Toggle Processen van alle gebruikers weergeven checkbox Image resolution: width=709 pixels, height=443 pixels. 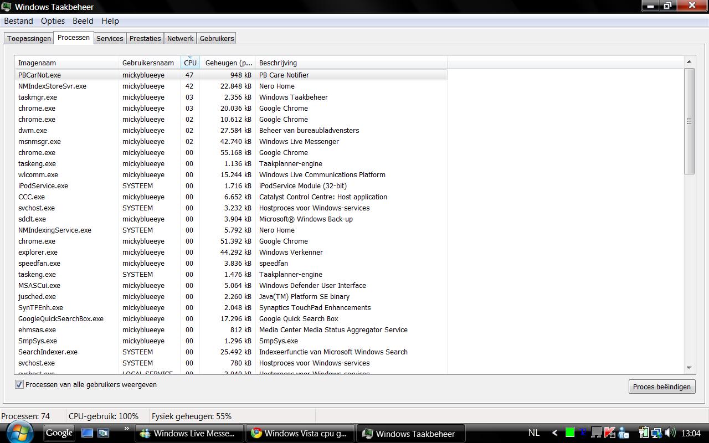19,384
